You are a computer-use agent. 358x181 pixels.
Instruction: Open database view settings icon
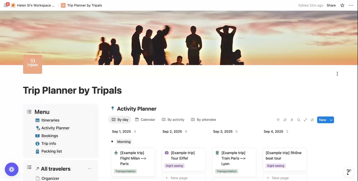[312, 120]
